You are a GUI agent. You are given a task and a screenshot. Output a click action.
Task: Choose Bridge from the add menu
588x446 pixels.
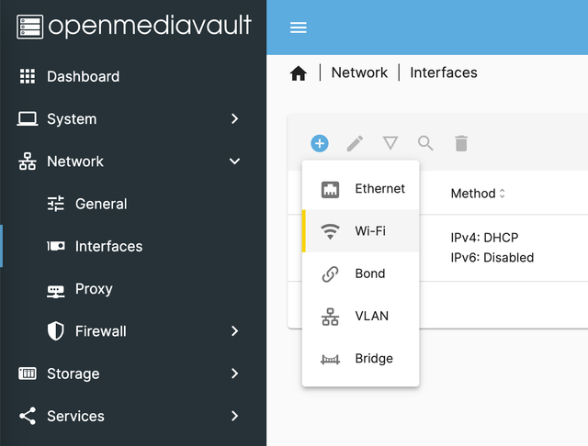tap(360, 359)
